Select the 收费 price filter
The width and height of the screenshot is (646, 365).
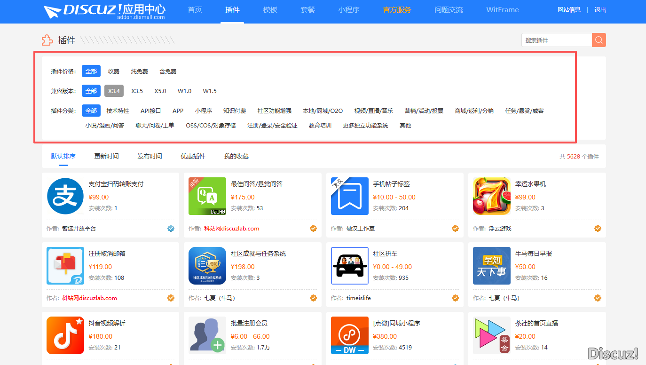[114, 71]
